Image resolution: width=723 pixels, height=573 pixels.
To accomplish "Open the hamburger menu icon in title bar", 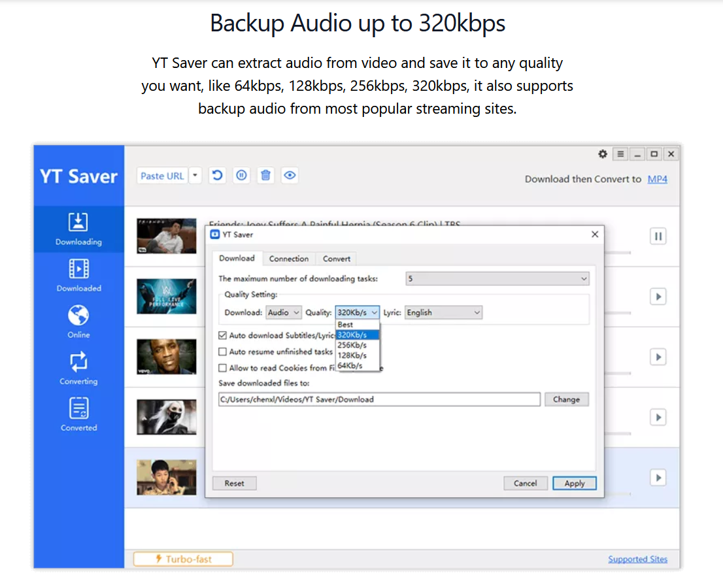I will coord(620,154).
